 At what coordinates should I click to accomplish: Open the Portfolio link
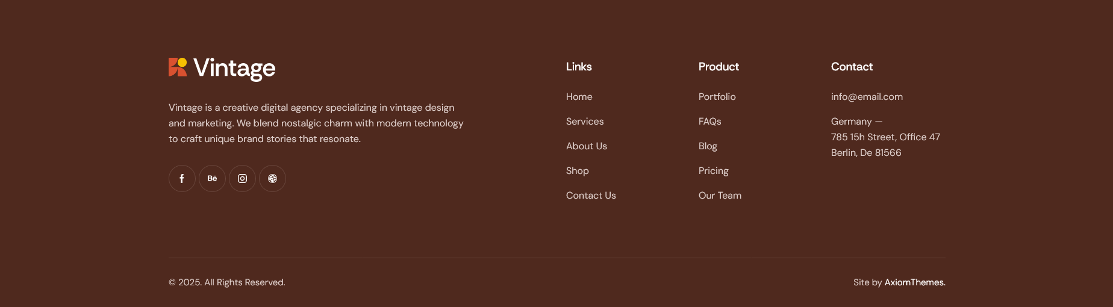click(717, 97)
